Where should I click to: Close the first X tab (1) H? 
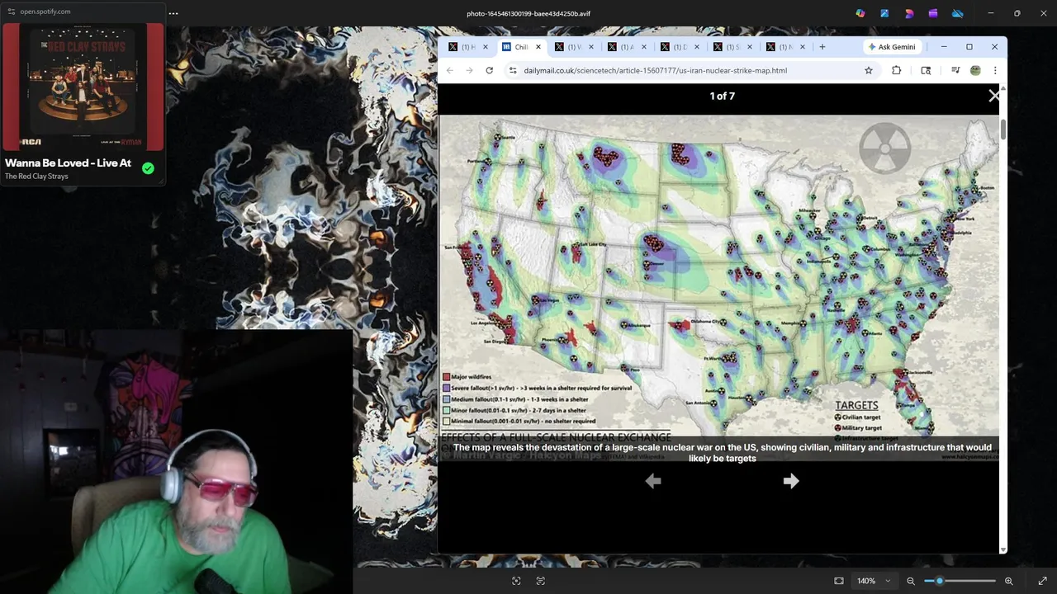point(486,47)
